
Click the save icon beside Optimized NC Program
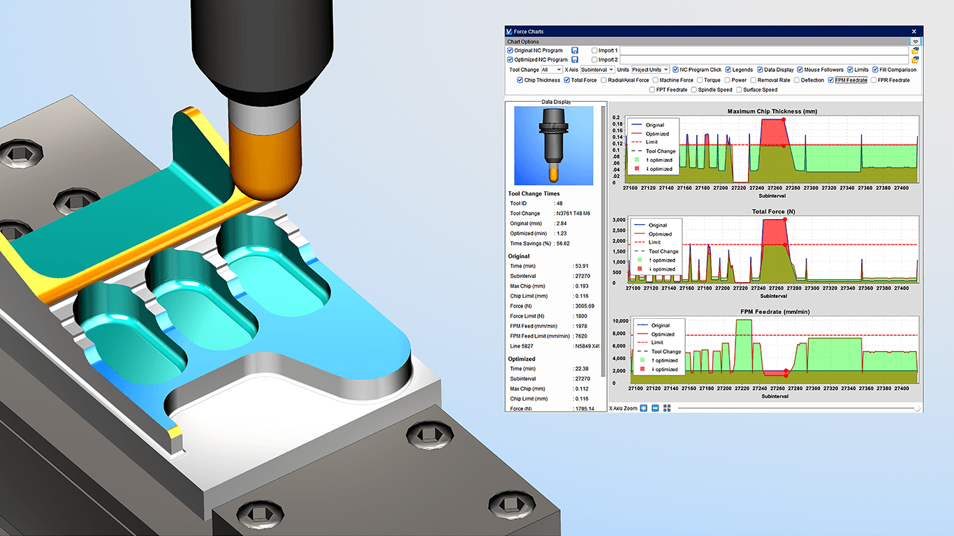pyautogui.click(x=575, y=59)
